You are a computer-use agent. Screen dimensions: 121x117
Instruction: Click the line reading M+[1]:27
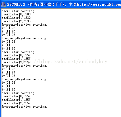point(8,73)
